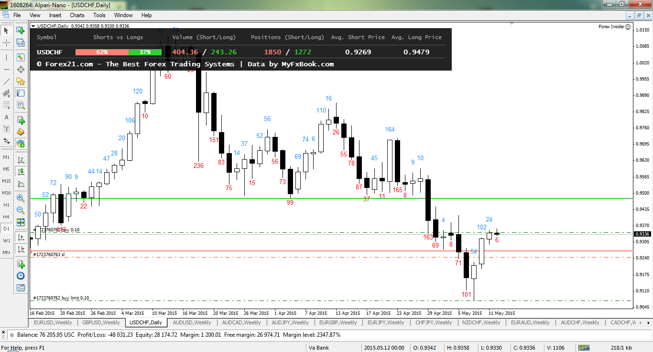
Task: Open the View menu
Action: point(35,15)
